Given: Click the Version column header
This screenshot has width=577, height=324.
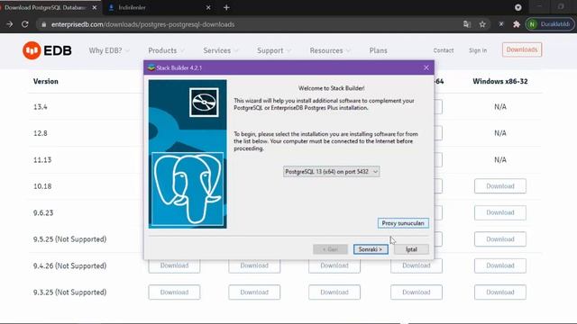Looking at the screenshot, I should [46, 81].
